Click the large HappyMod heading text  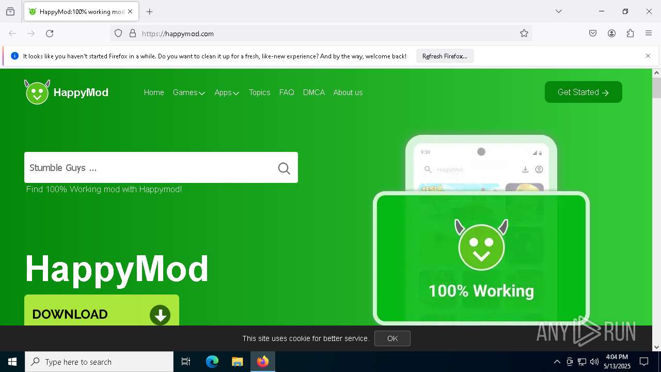[x=117, y=269]
